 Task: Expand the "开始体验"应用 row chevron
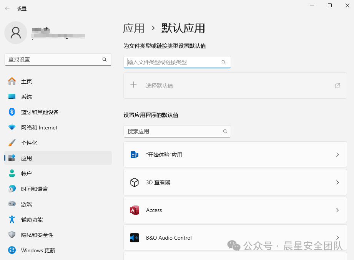(337, 155)
